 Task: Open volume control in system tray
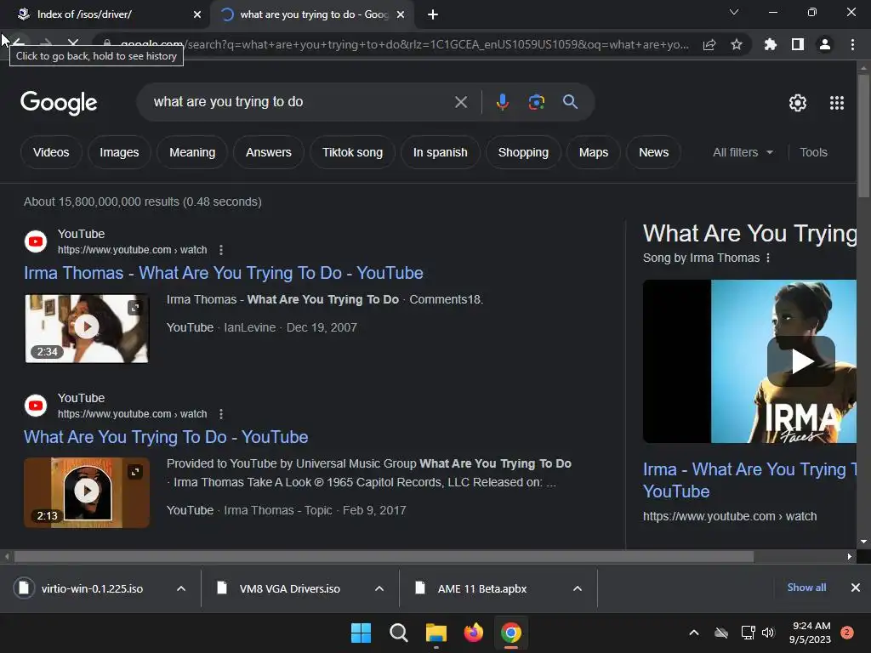(x=768, y=633)
